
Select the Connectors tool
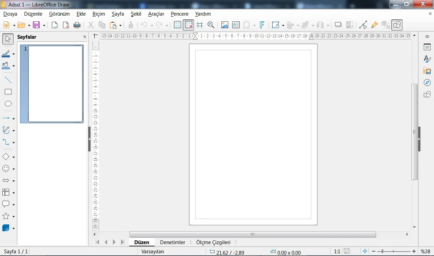tap(6, 142)
